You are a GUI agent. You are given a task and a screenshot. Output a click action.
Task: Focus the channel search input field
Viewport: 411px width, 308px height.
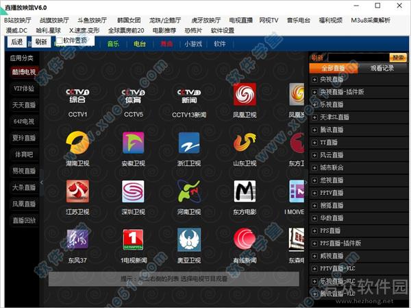pyautogui.click(x=358, y=58)
